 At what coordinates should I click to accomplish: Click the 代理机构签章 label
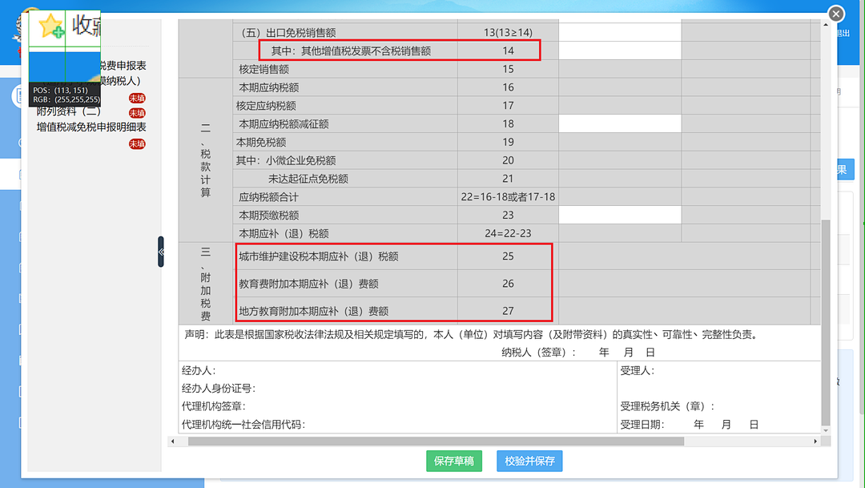[x=214, y=406]
